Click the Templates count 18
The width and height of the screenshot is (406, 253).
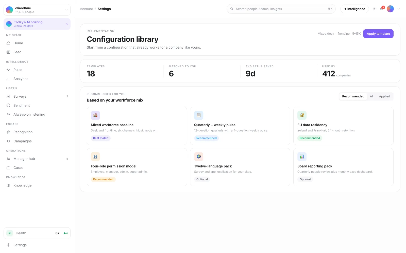tap(91, 74)
